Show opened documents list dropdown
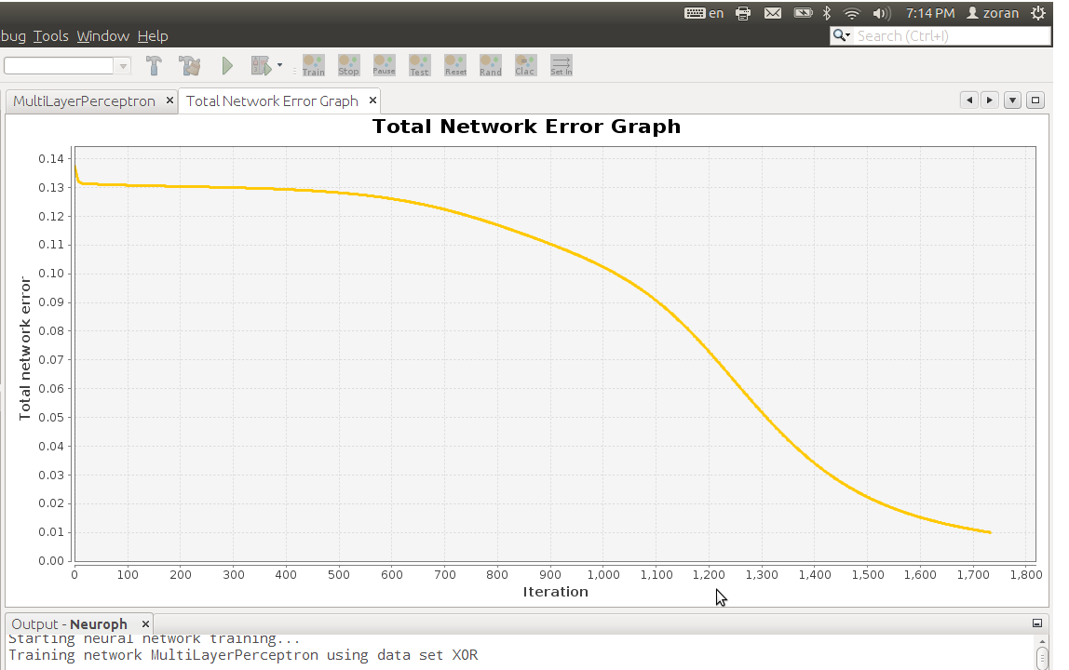This screenshot has width=1069, height=670. pos(1012,100)
